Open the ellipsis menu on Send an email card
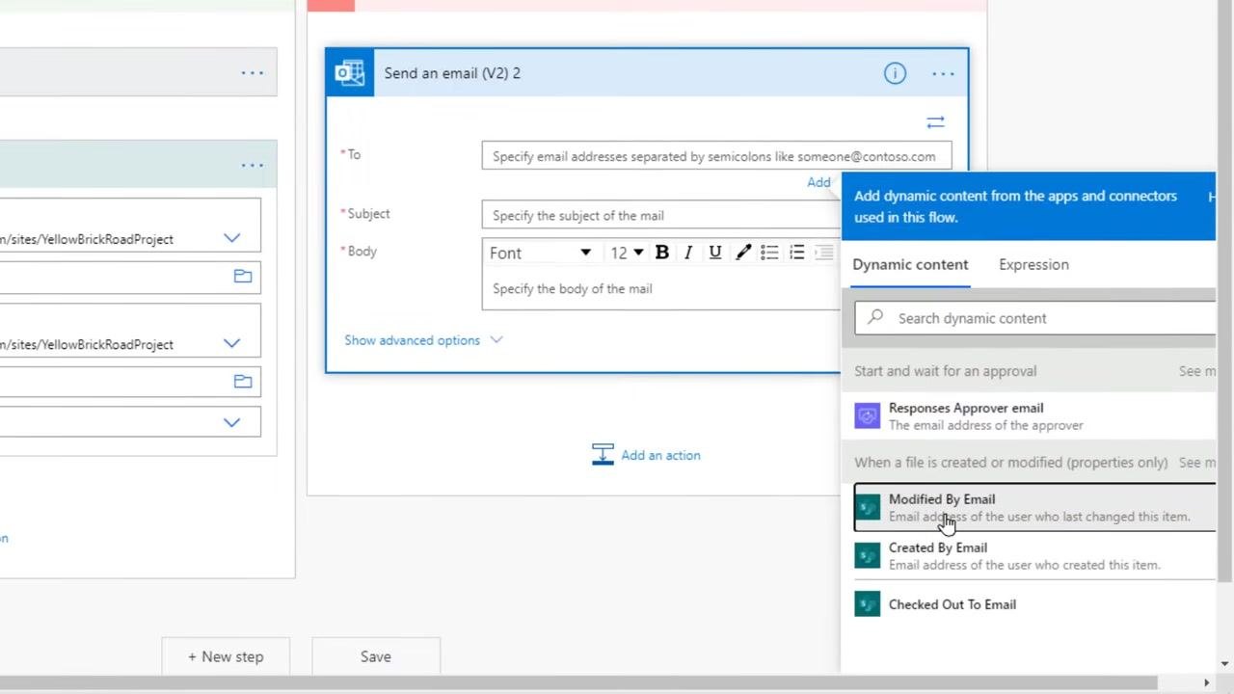 point(943,73)
